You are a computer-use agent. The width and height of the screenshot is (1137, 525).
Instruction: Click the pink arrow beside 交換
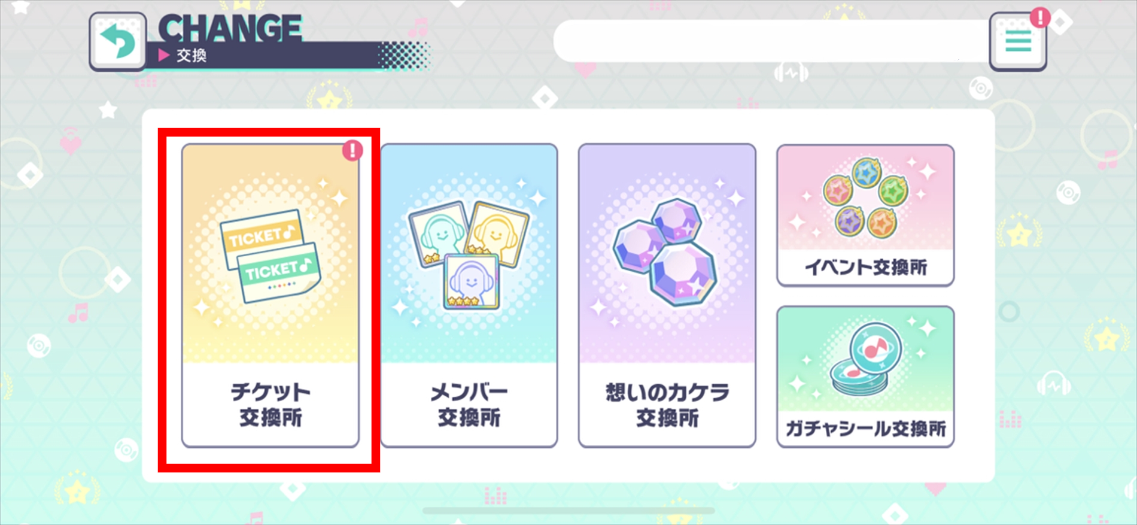(x=164, y=56)
